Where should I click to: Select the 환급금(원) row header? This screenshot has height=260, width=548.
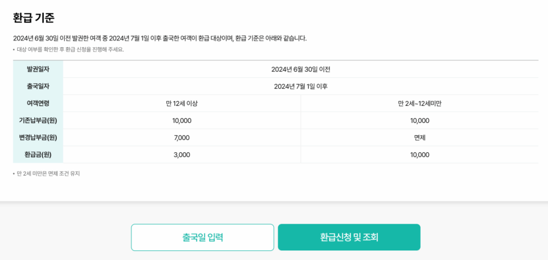[38, 155]
